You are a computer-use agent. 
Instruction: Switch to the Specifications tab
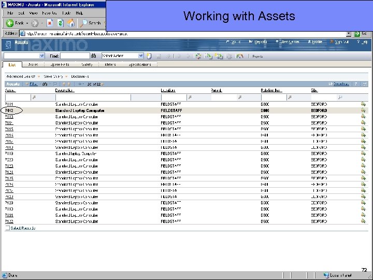click(140, 64)
